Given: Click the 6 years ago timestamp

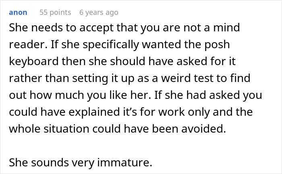Looking at the screenshot, I should pos(99,12).
